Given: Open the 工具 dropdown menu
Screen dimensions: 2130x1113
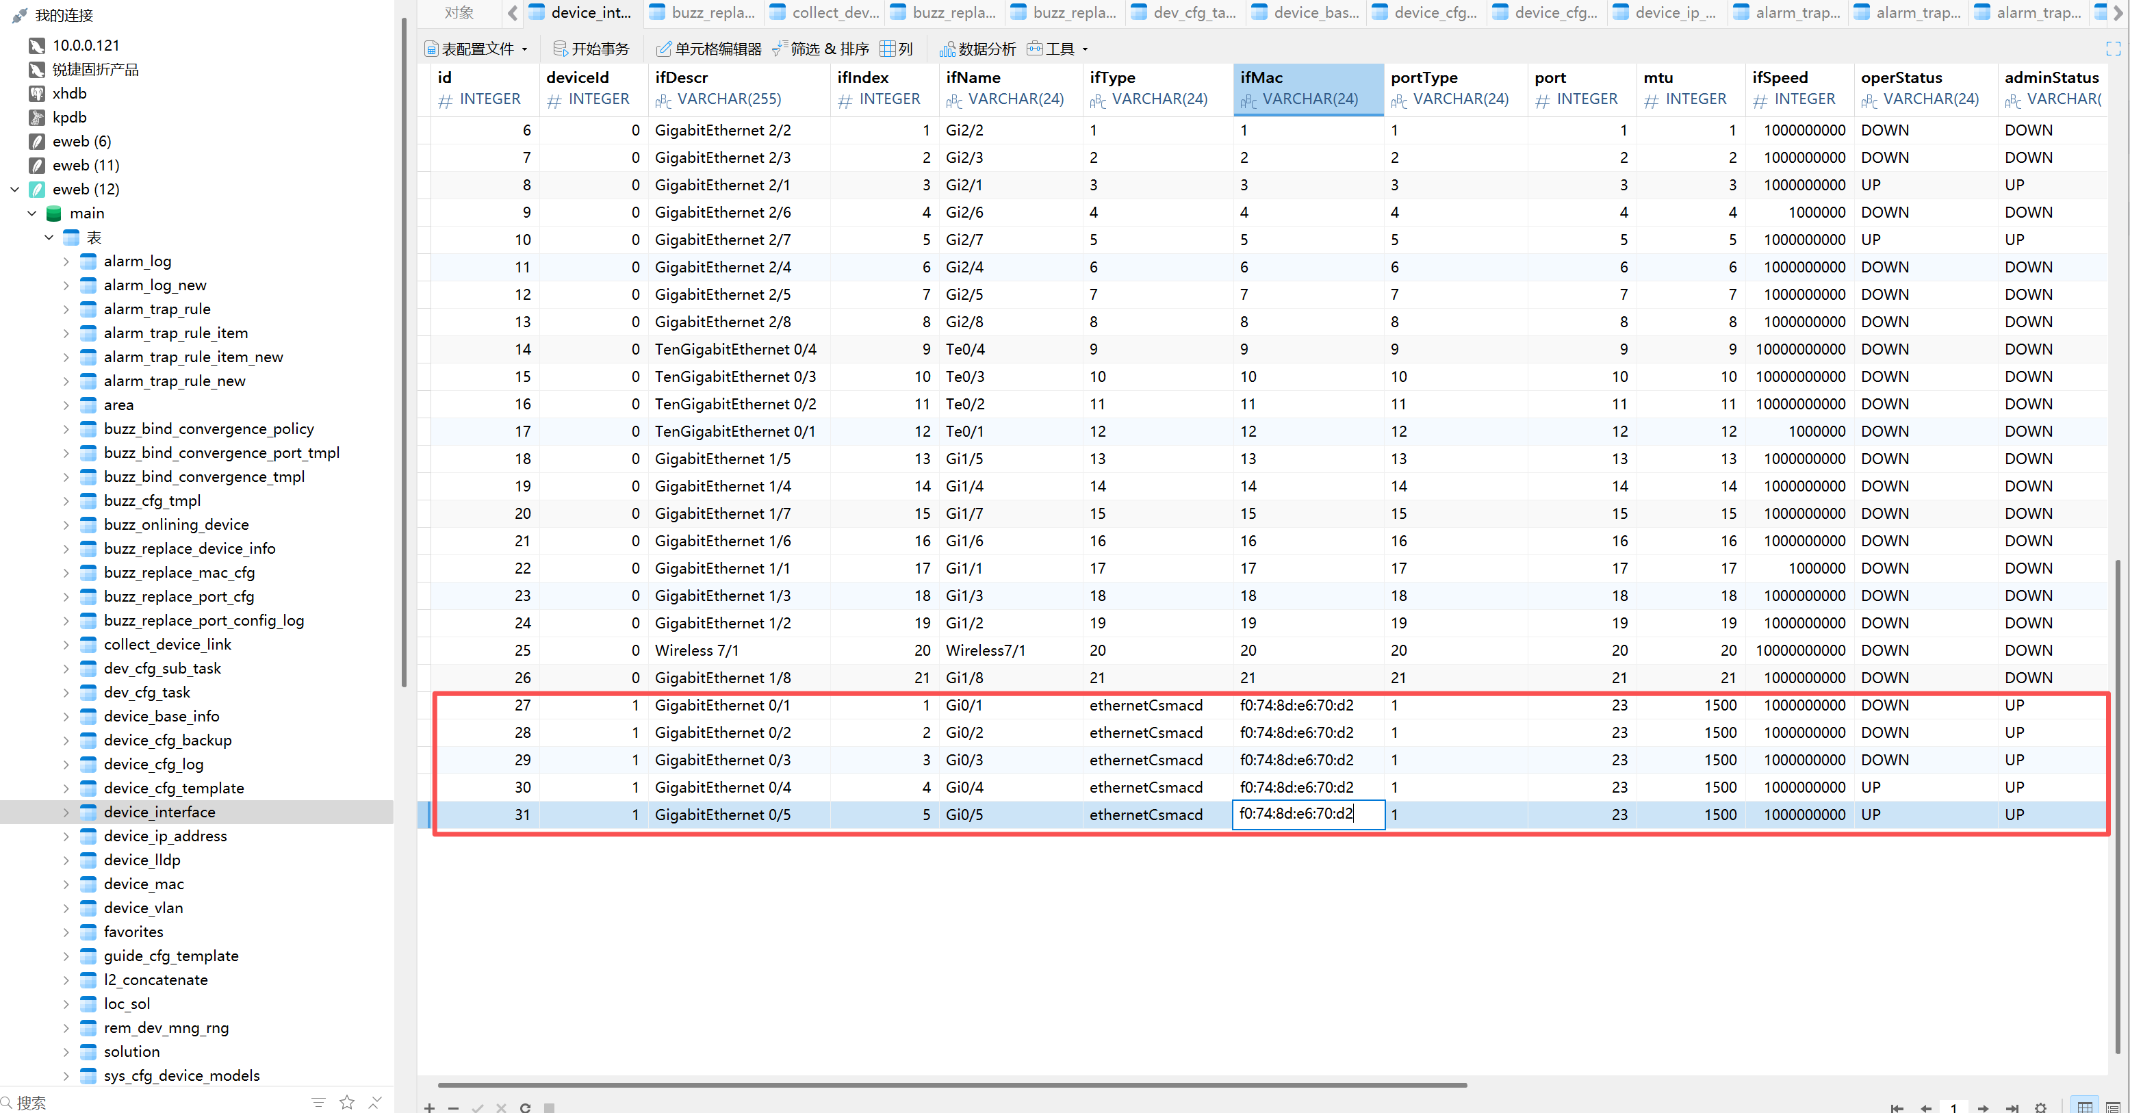Looking at the screenshot, I should pos(1058,49).
